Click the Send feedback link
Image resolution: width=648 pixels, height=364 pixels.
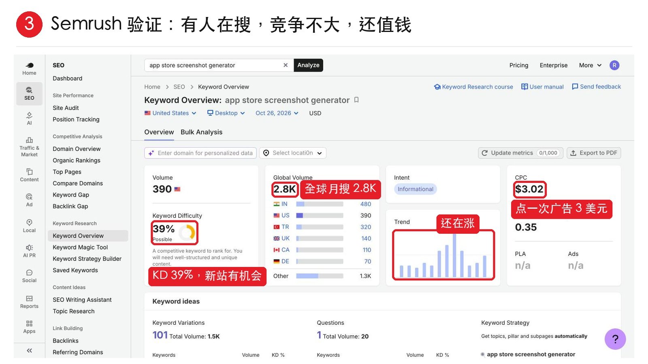[596, 87]
